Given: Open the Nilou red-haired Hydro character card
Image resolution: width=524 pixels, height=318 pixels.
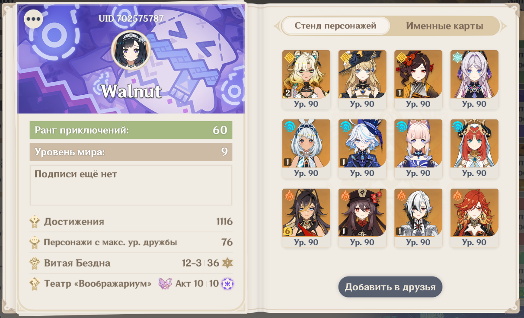Looking at the screenshot, I should pos(474,148).
